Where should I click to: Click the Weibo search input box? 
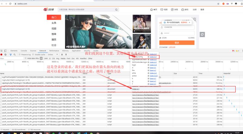pos(86,10)
